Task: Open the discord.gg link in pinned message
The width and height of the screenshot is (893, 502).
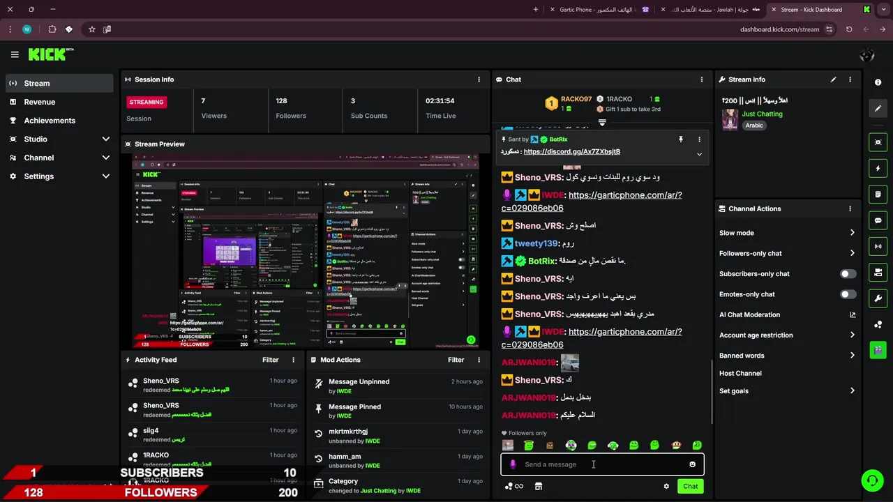Action: 571,151
